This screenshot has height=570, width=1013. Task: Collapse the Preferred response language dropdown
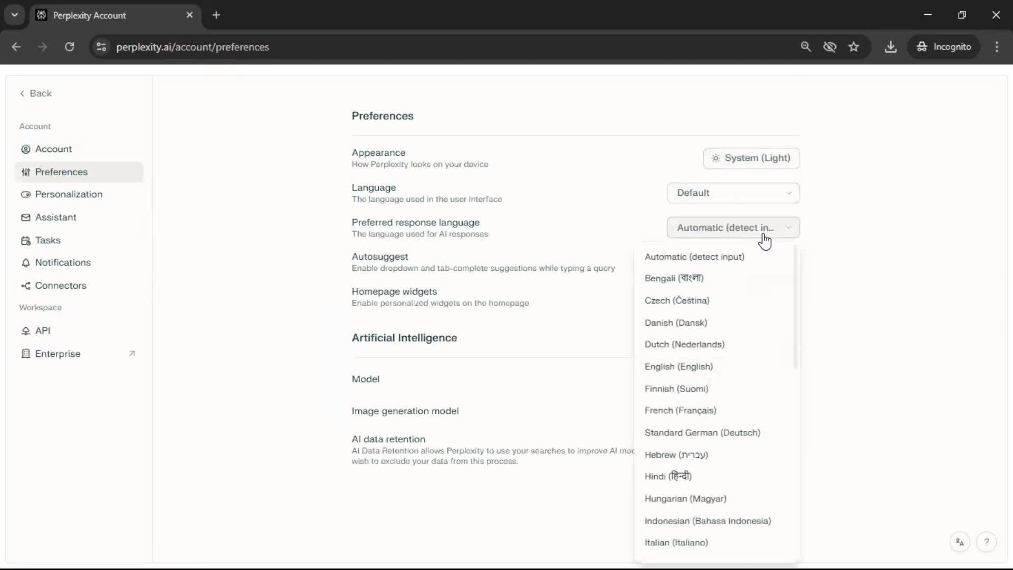[x=733, y=227]
